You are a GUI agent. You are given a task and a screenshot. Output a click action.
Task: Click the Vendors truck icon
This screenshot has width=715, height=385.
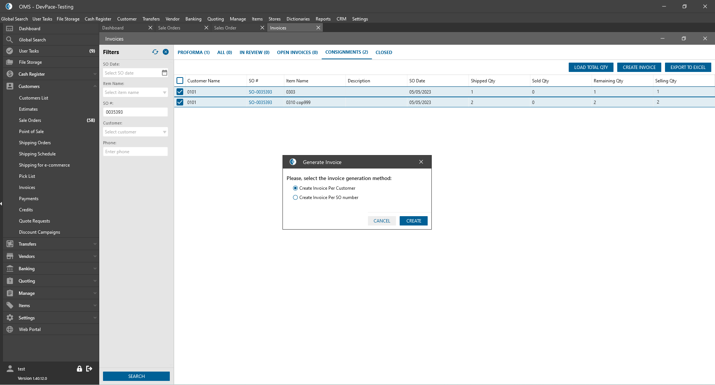click(10, 256)
